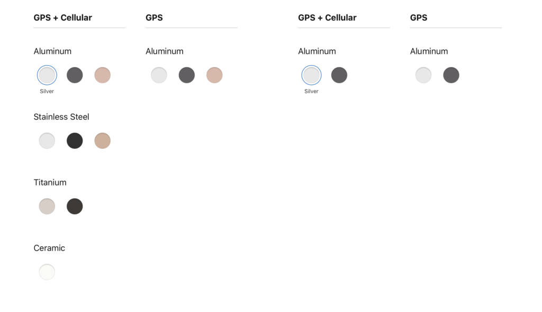The height and width of the screenshot is (312, 542).
Task: Pick space gray in two-color GPS + Cellular row
Action: tap(339, 75)
